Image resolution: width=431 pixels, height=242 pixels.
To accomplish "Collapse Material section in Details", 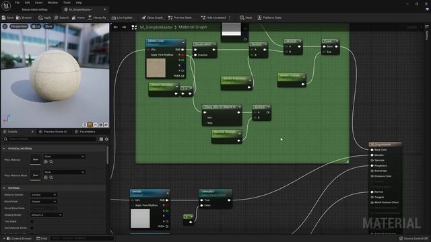I will point(4,188).
